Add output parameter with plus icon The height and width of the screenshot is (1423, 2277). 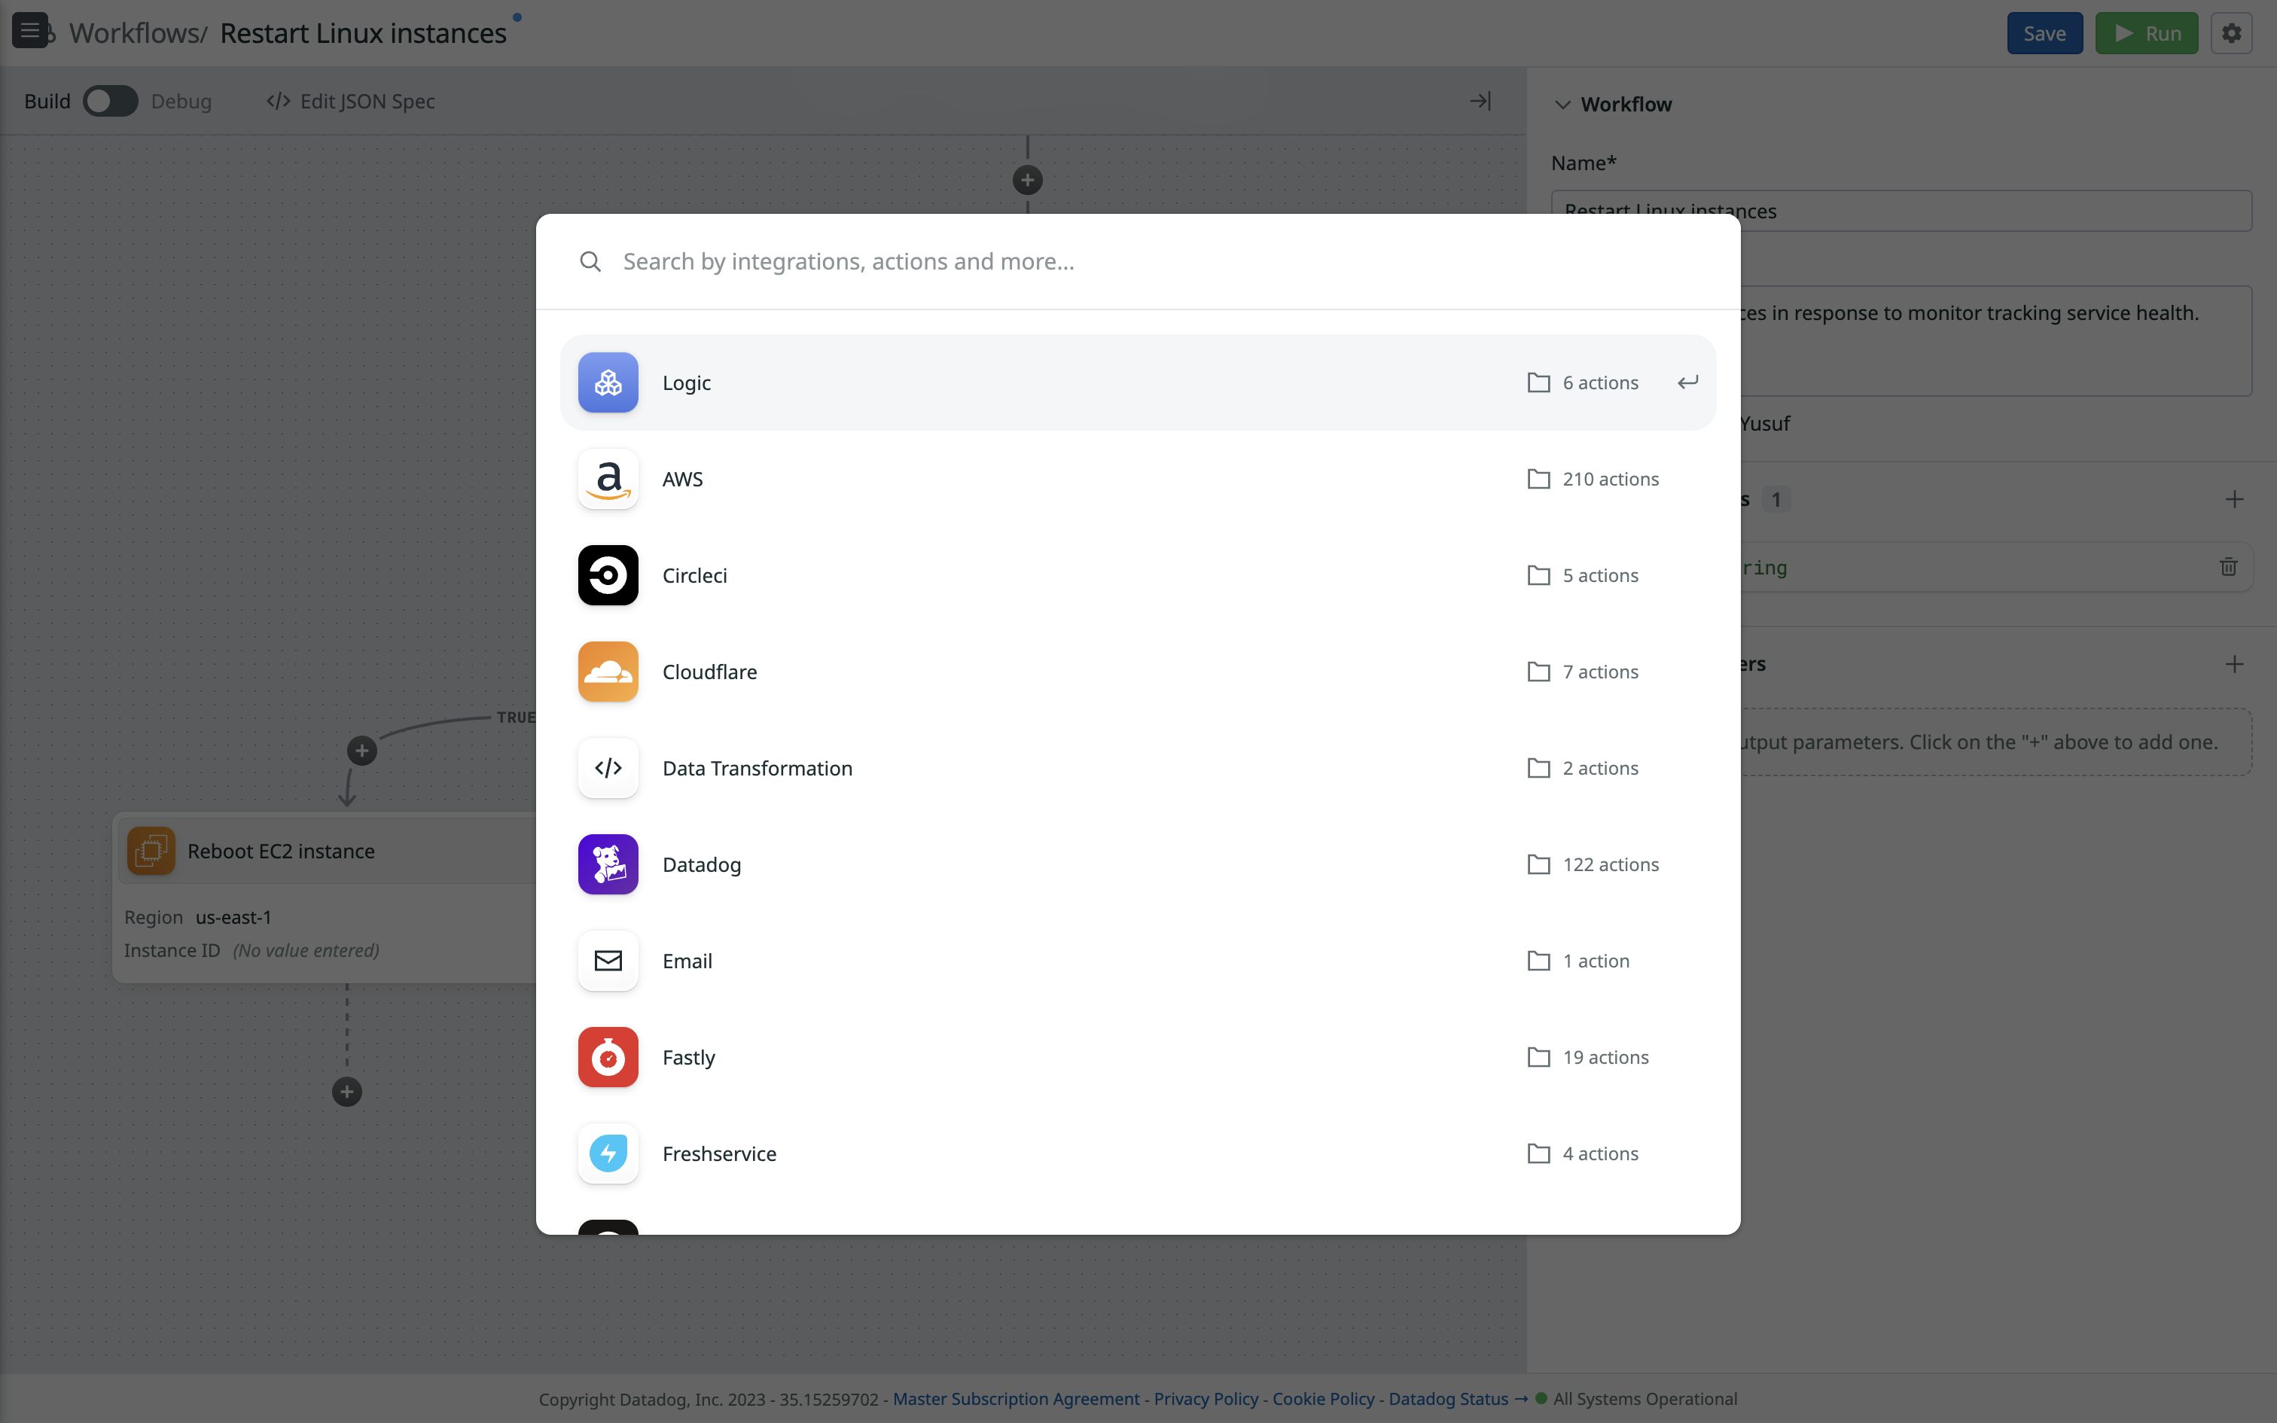pyautogui.click(x=2235, y=664)
